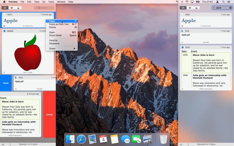
Task: Select list view icon in left clipboard panel
Action: pos(5,8)
